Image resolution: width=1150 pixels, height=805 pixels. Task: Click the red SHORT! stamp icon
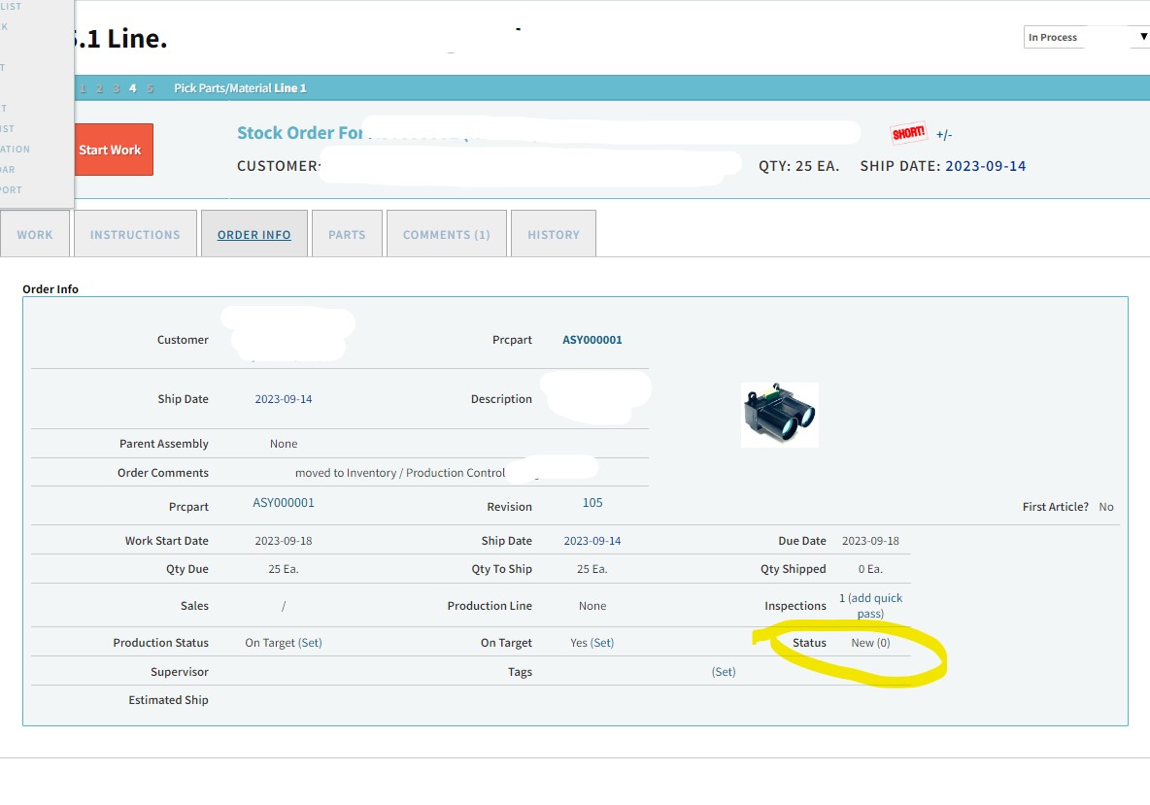[x=908, y=133]
